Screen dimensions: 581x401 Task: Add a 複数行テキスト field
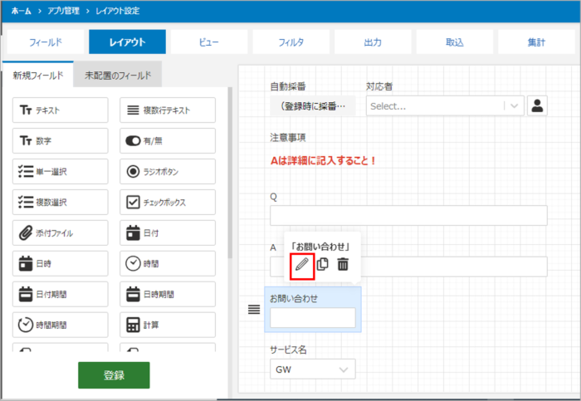tap(168, 110)
